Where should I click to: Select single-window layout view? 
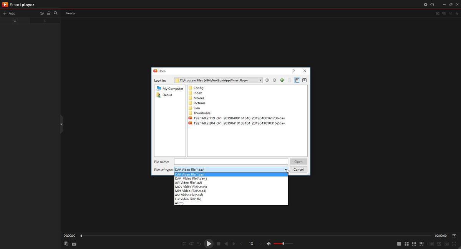pyautogui.click(x=399, y=244)
